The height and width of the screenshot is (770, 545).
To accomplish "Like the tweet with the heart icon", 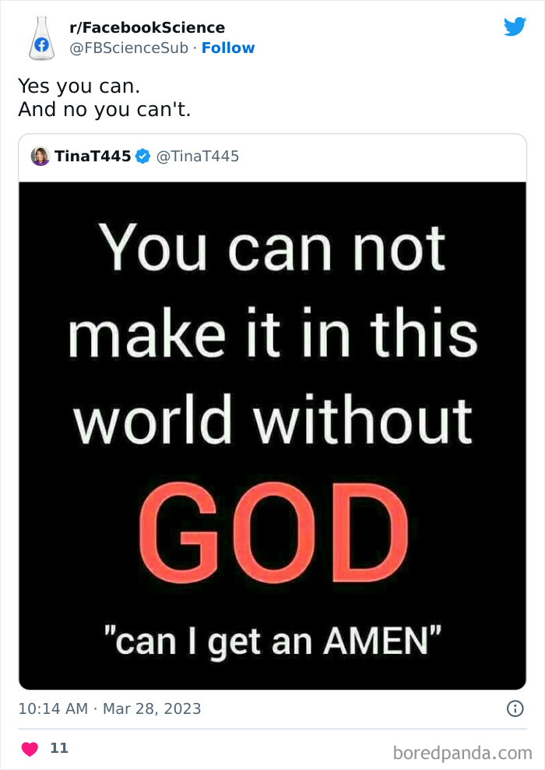I will [30, 749].
